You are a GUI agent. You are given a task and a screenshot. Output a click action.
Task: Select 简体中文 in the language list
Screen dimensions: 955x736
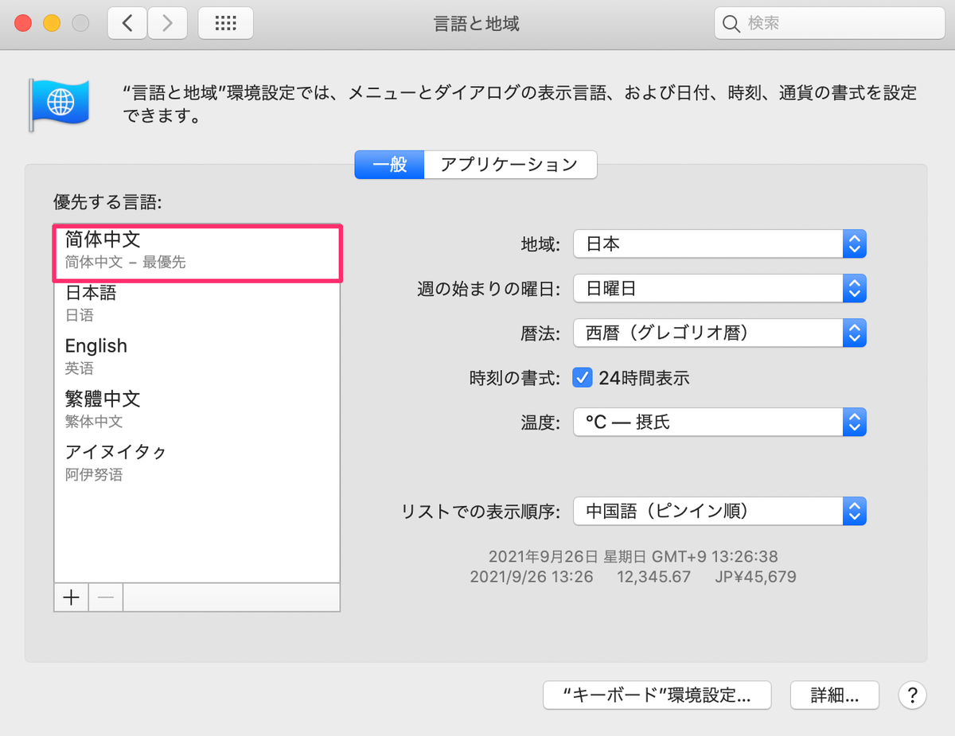point(197,253)
